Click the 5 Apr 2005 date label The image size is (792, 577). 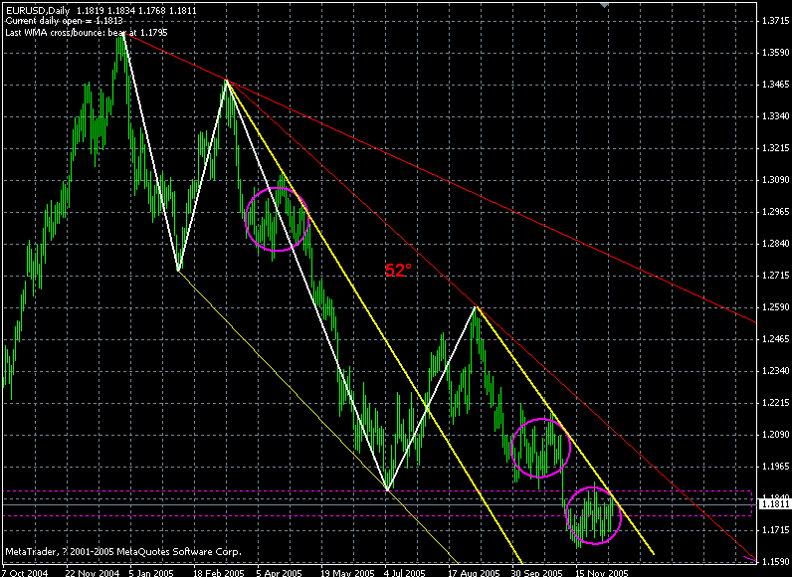tap(279, 572)
